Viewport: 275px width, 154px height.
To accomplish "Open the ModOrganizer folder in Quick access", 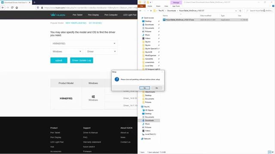I will 150,55.
